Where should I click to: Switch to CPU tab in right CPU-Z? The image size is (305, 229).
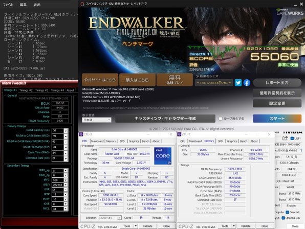[183, 141]
